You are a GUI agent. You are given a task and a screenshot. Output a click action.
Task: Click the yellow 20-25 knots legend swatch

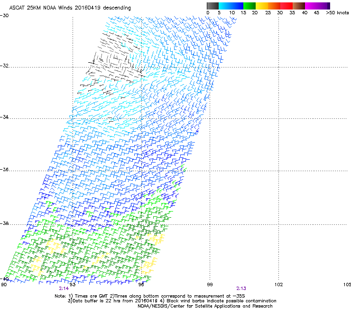(x=262, y=6)
